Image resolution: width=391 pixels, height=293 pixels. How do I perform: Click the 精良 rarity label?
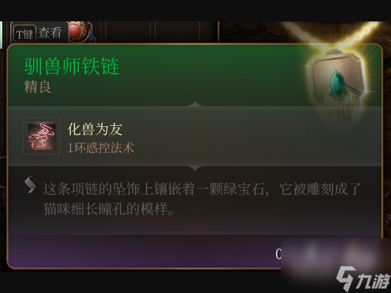pos(38,87)
